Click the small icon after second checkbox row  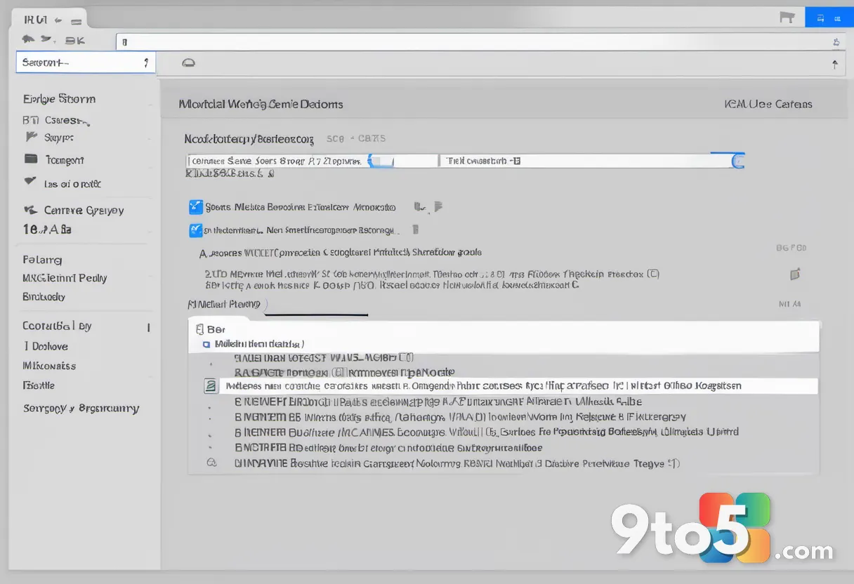click(x=415, y=229)
